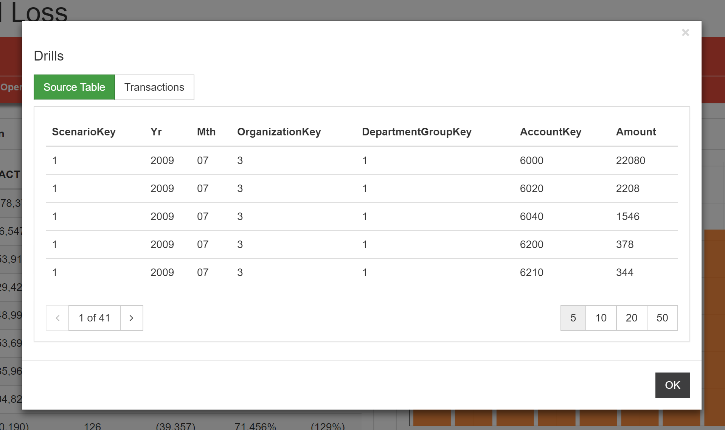725x430 pixels.
Task: Click the AccountKey column header
Action: (x=550, y=132)
